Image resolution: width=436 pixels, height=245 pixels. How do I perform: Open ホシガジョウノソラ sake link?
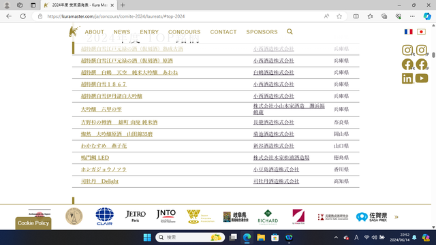tap(104, 169)
